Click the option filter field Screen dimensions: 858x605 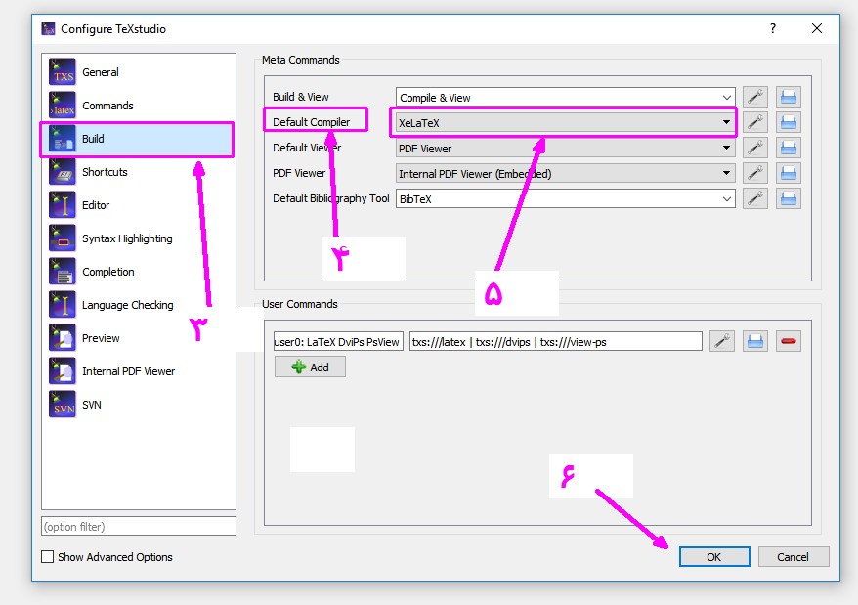(139, 526)
